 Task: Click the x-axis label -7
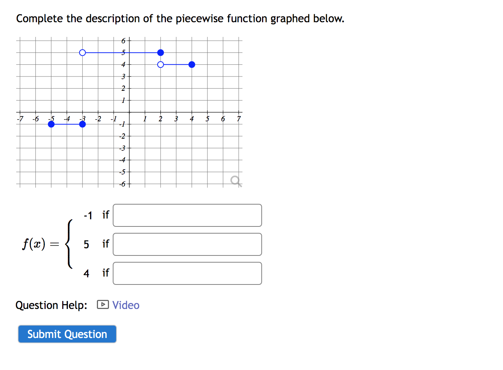click(x=20, y=119)
